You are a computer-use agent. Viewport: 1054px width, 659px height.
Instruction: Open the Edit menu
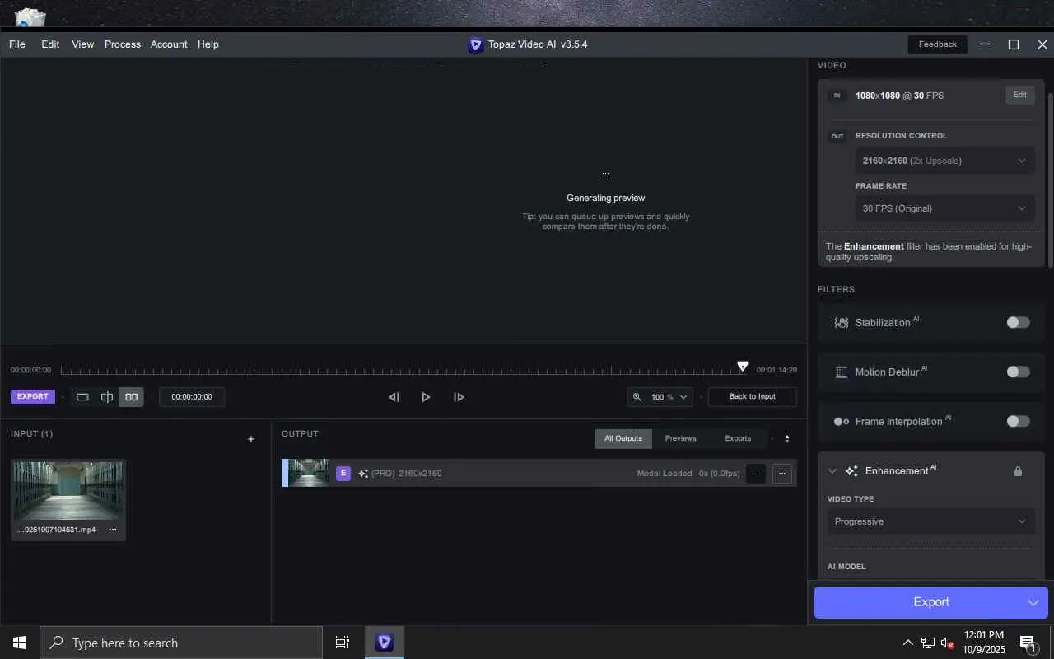(x=50, y=44)
